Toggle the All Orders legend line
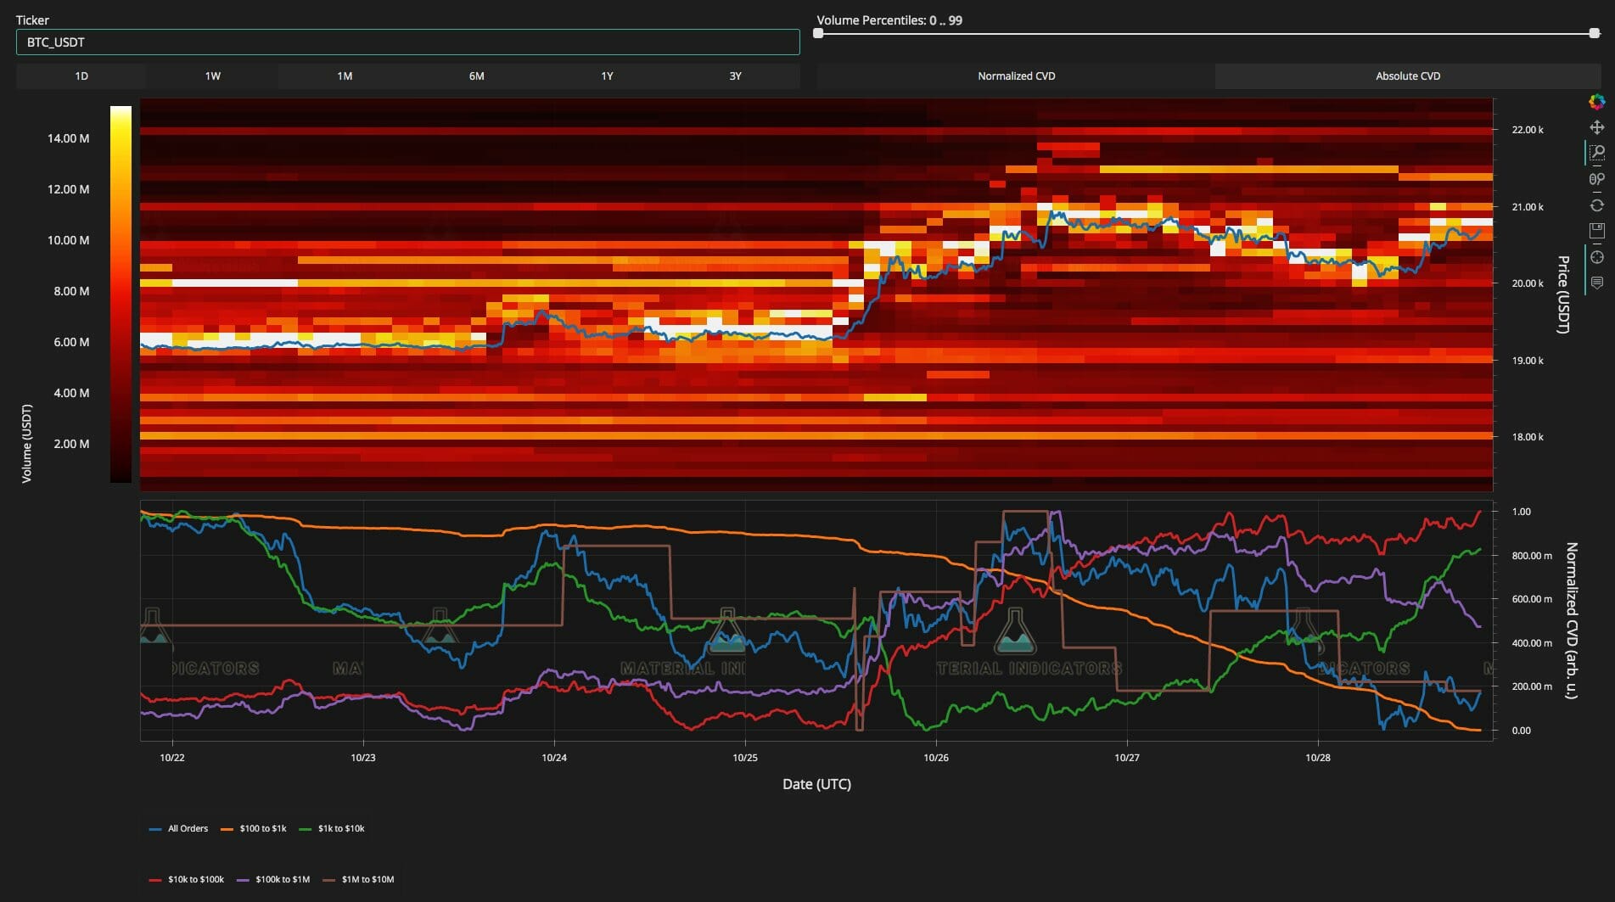 178,828
